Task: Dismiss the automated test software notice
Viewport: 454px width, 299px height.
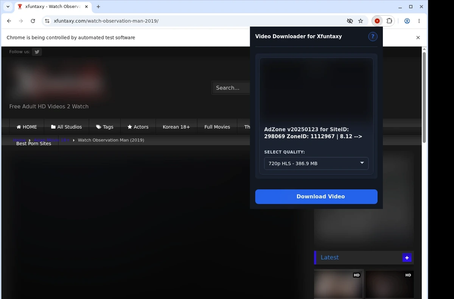Action: tap(418, 37)
